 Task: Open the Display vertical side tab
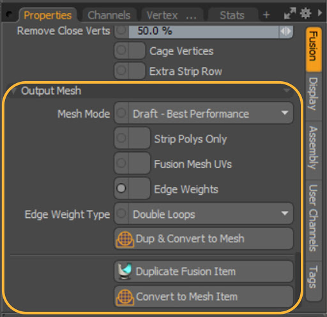point(314,94)
